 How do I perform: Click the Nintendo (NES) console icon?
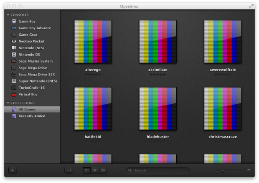point(14,48)
